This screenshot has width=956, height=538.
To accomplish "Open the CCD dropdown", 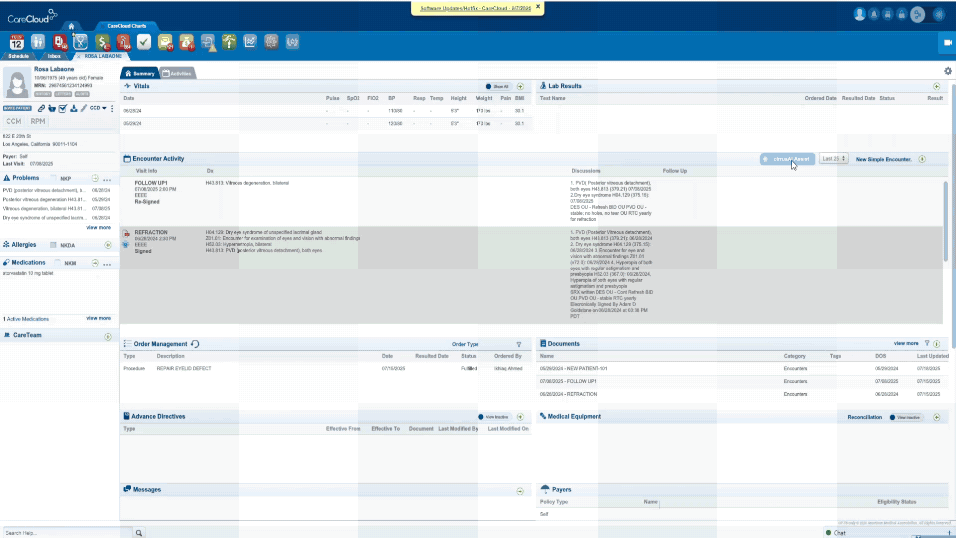I will [98, 108].
